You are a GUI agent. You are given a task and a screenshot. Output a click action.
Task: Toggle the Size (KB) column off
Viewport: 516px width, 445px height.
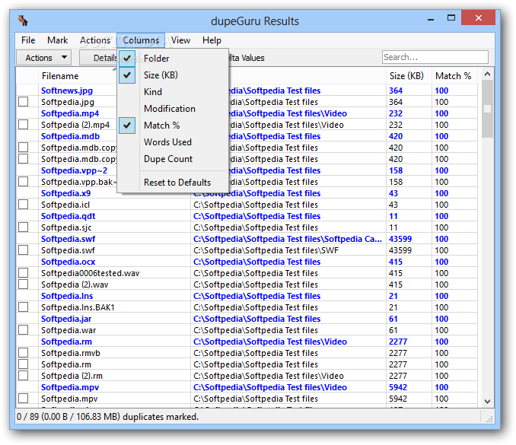pos(173,75)
